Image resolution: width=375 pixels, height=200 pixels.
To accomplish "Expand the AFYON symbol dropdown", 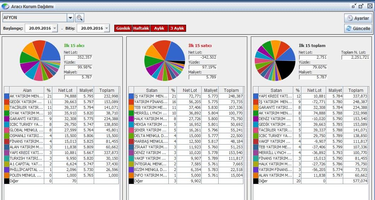I will click(70, 18).
